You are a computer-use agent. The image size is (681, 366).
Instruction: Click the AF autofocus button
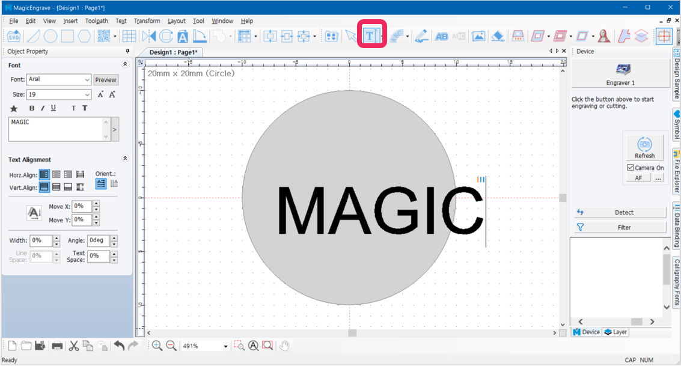pos(638,178)
